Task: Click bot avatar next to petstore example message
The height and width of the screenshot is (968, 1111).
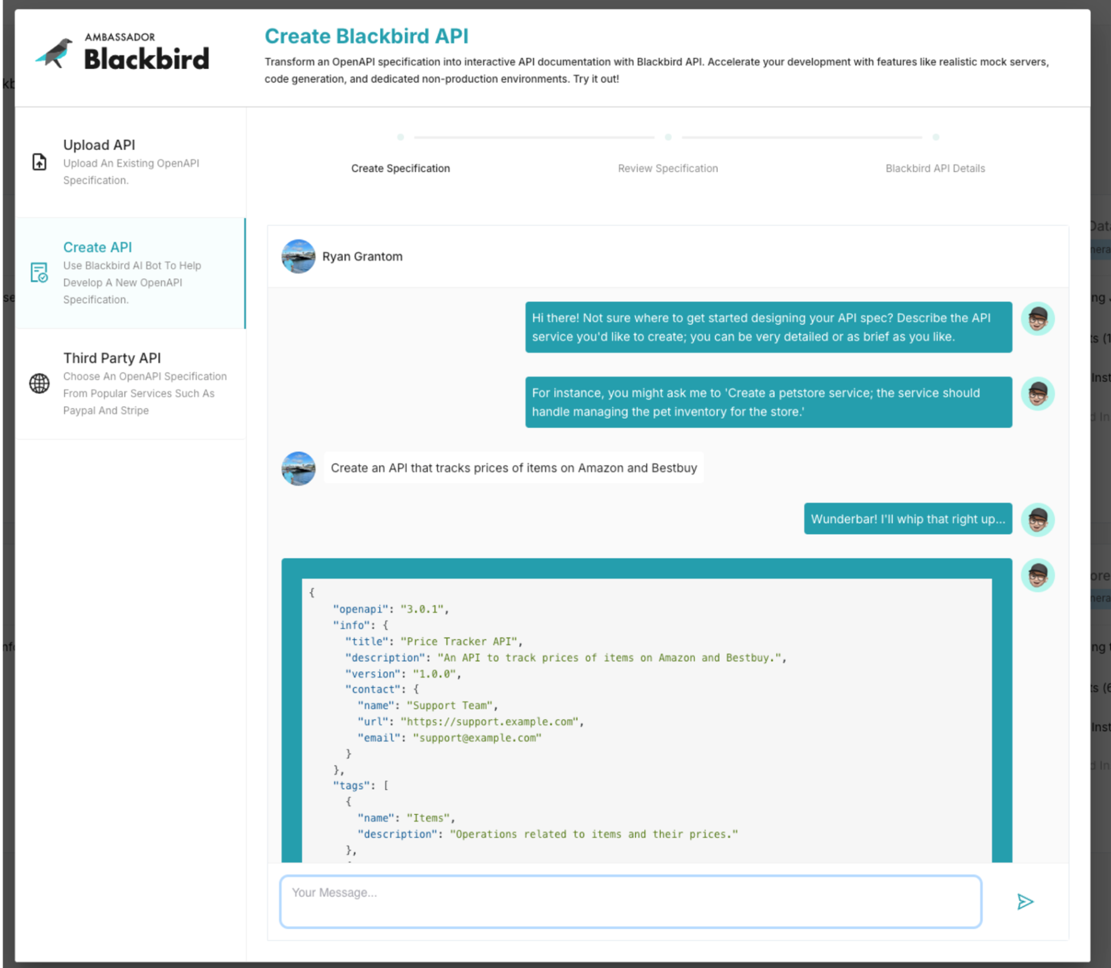Action: point(1038,393)
